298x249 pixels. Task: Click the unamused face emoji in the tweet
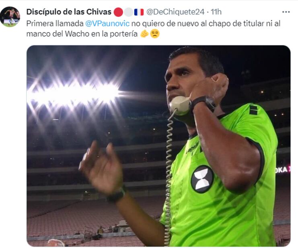(x=155, y=34)
